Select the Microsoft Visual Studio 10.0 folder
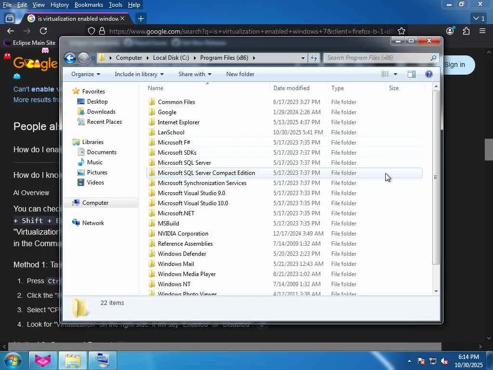Screen dimensions: 493x370 point(284,203)
